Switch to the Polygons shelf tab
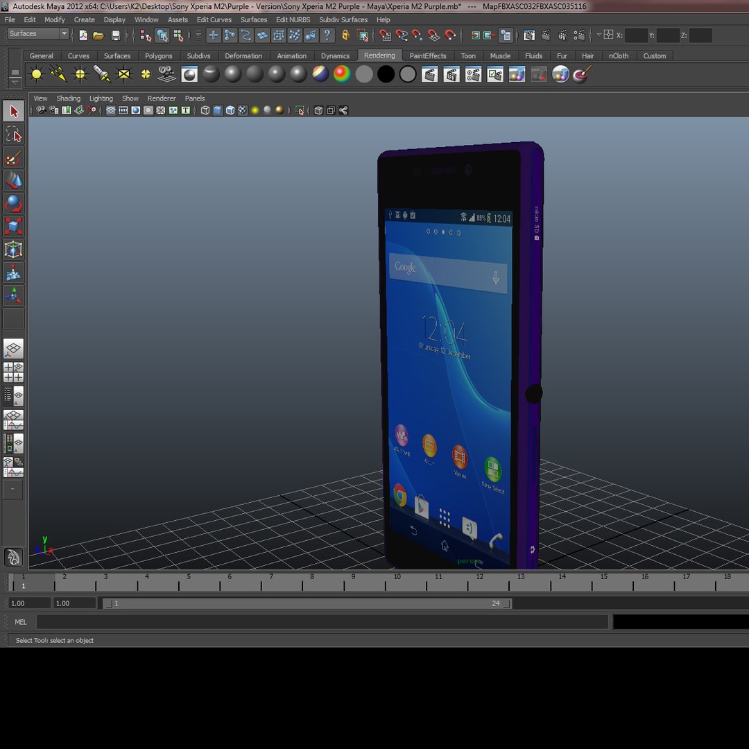This screenshot has height=749, width=749. (159, 56)
